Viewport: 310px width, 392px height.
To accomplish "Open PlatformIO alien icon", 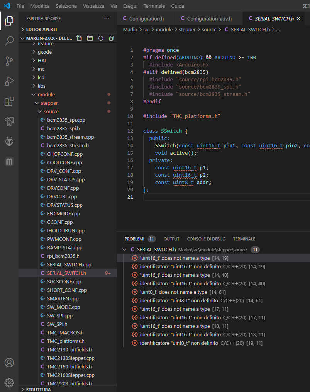I will coord(9,141).
